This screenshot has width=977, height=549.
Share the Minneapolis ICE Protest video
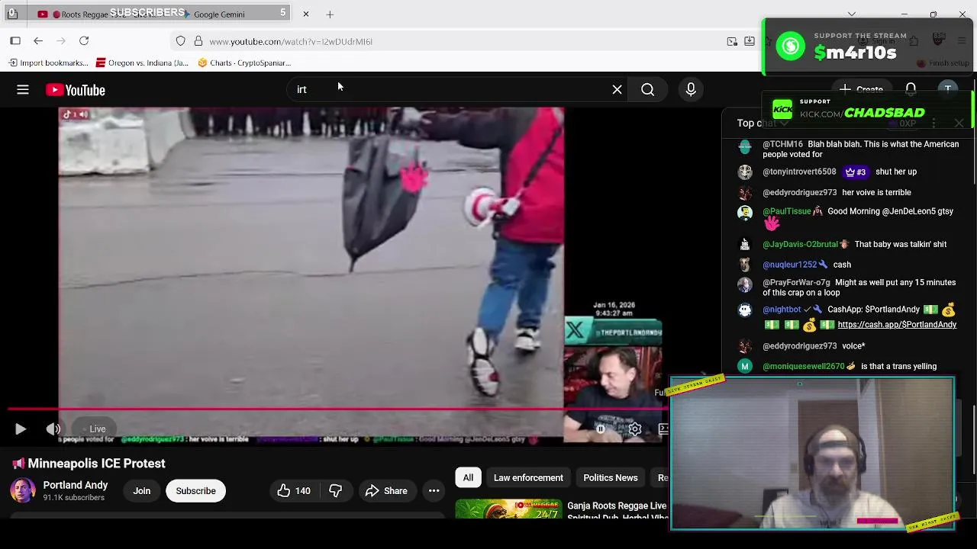pos(386,491)
